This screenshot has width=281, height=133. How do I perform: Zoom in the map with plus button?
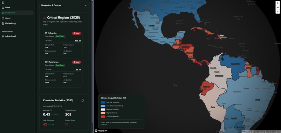278,3
